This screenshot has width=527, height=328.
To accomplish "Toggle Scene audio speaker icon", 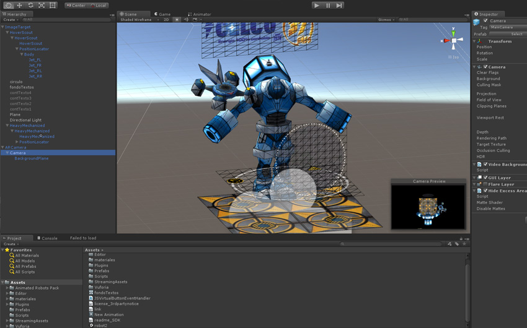I will pyautogui.click(x=186, y=19).
